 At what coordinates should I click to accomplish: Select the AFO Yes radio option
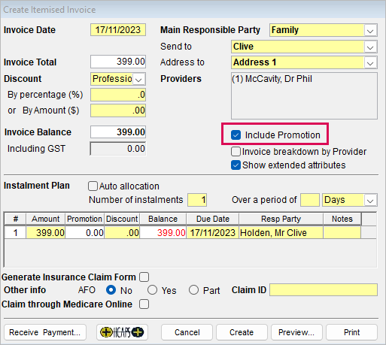[x=152, y=290]
